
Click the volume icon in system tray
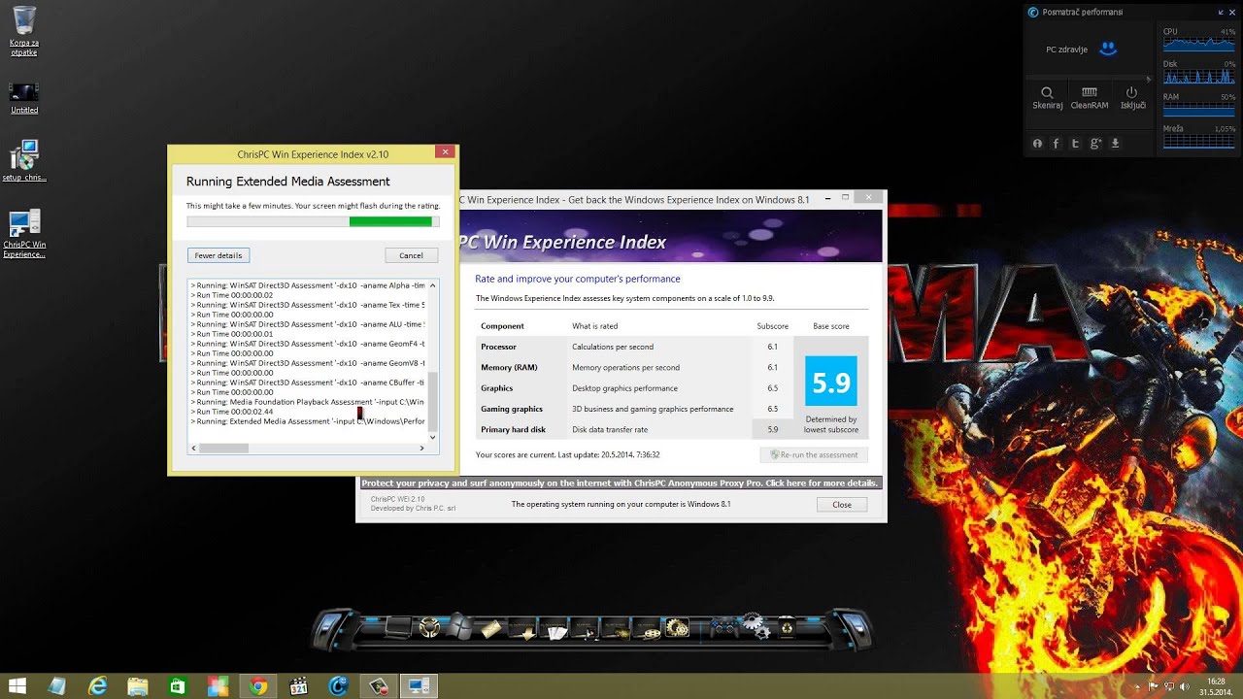(x=1183, y=686)
